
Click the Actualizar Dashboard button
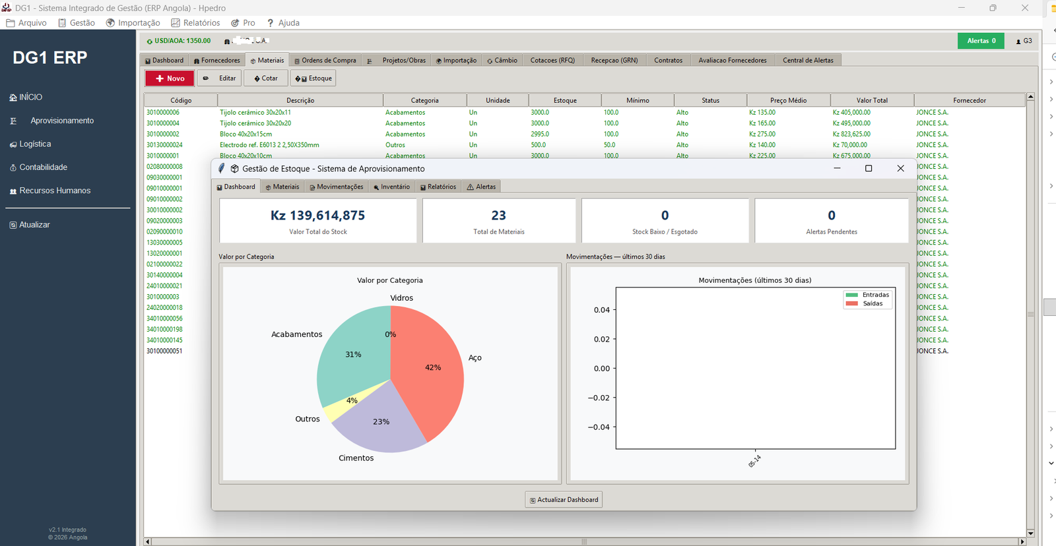pyautogui.click(x=564, y=500)
